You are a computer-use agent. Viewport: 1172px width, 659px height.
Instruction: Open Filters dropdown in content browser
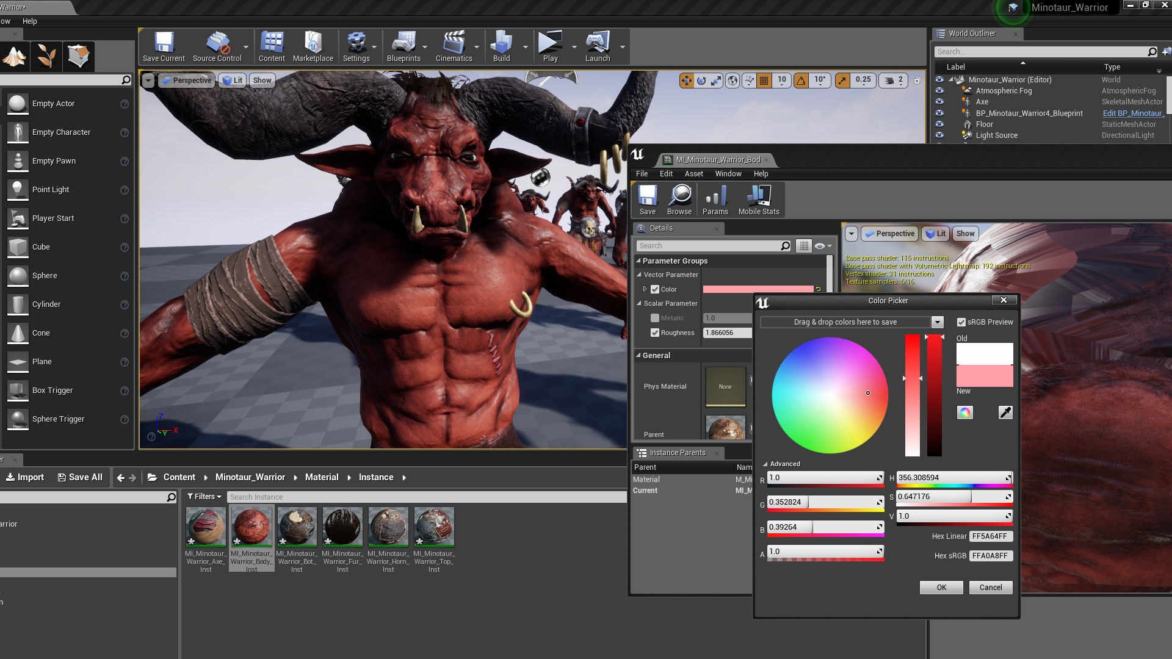coord(204,497)
